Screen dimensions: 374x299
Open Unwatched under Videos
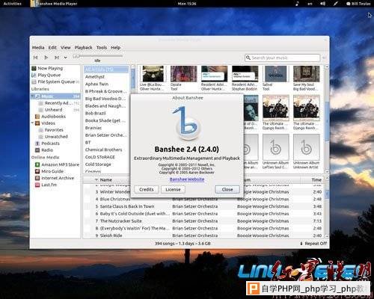pos(56,137)
